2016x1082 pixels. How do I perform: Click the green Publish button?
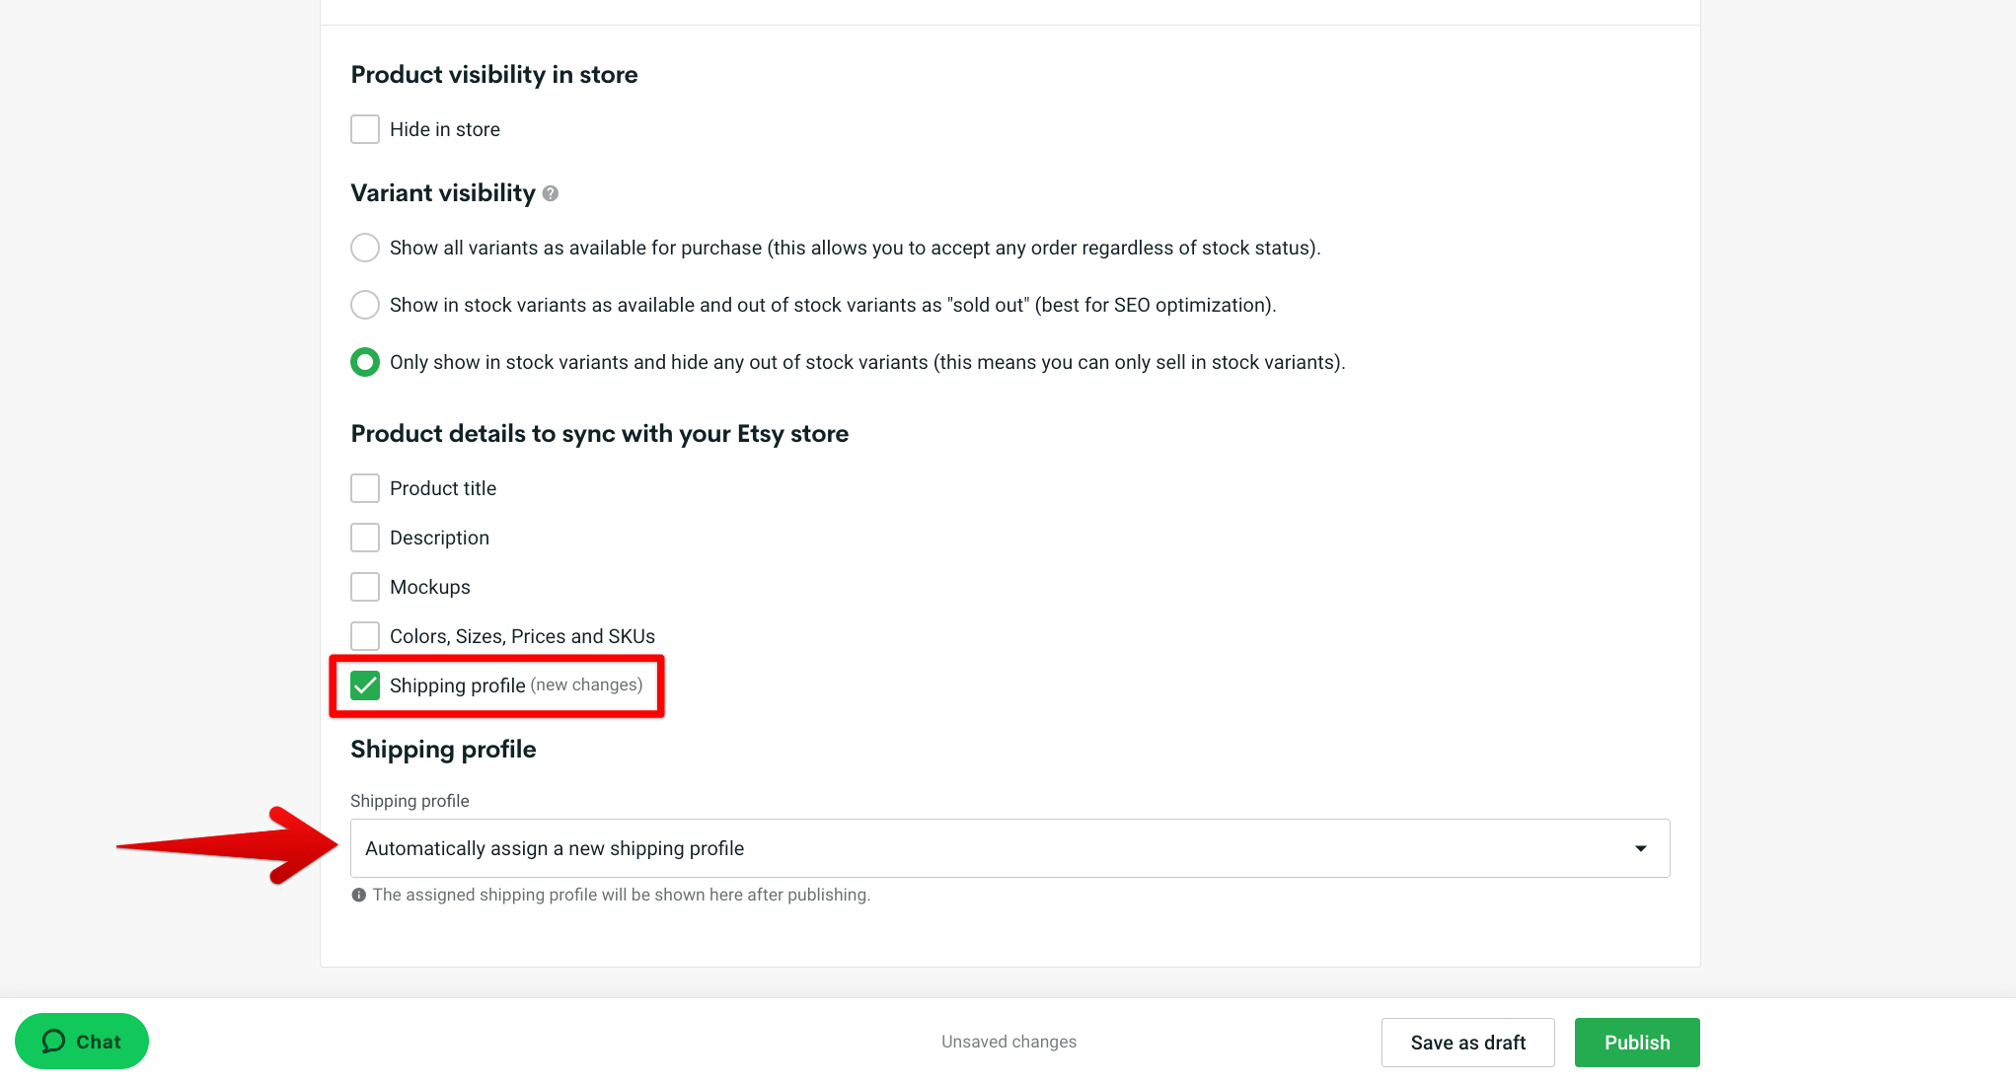(x=1636, y=1042)
